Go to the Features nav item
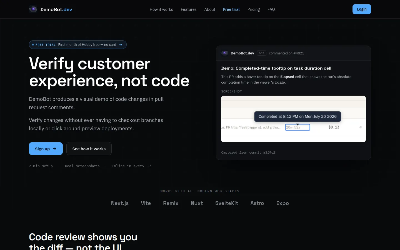This screenshot has height=250, width=400. [x=189, y=9]
